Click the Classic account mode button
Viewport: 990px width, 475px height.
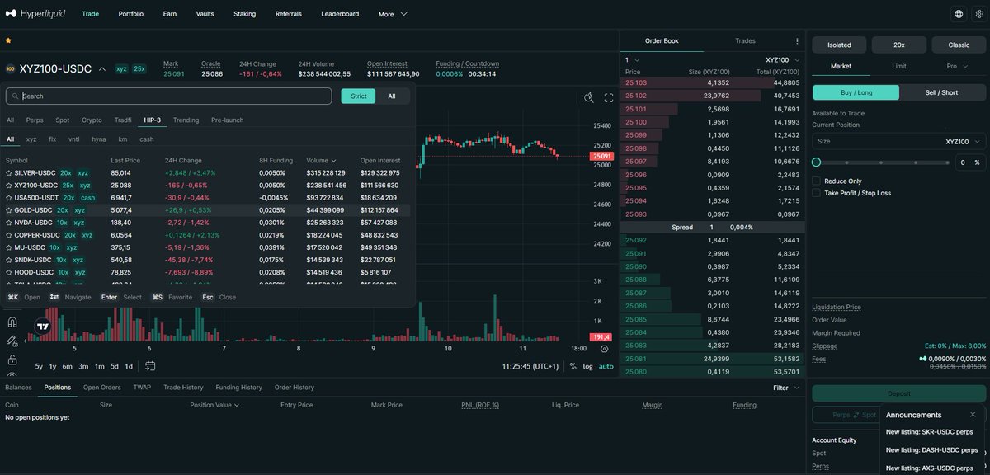click(958, 45)
